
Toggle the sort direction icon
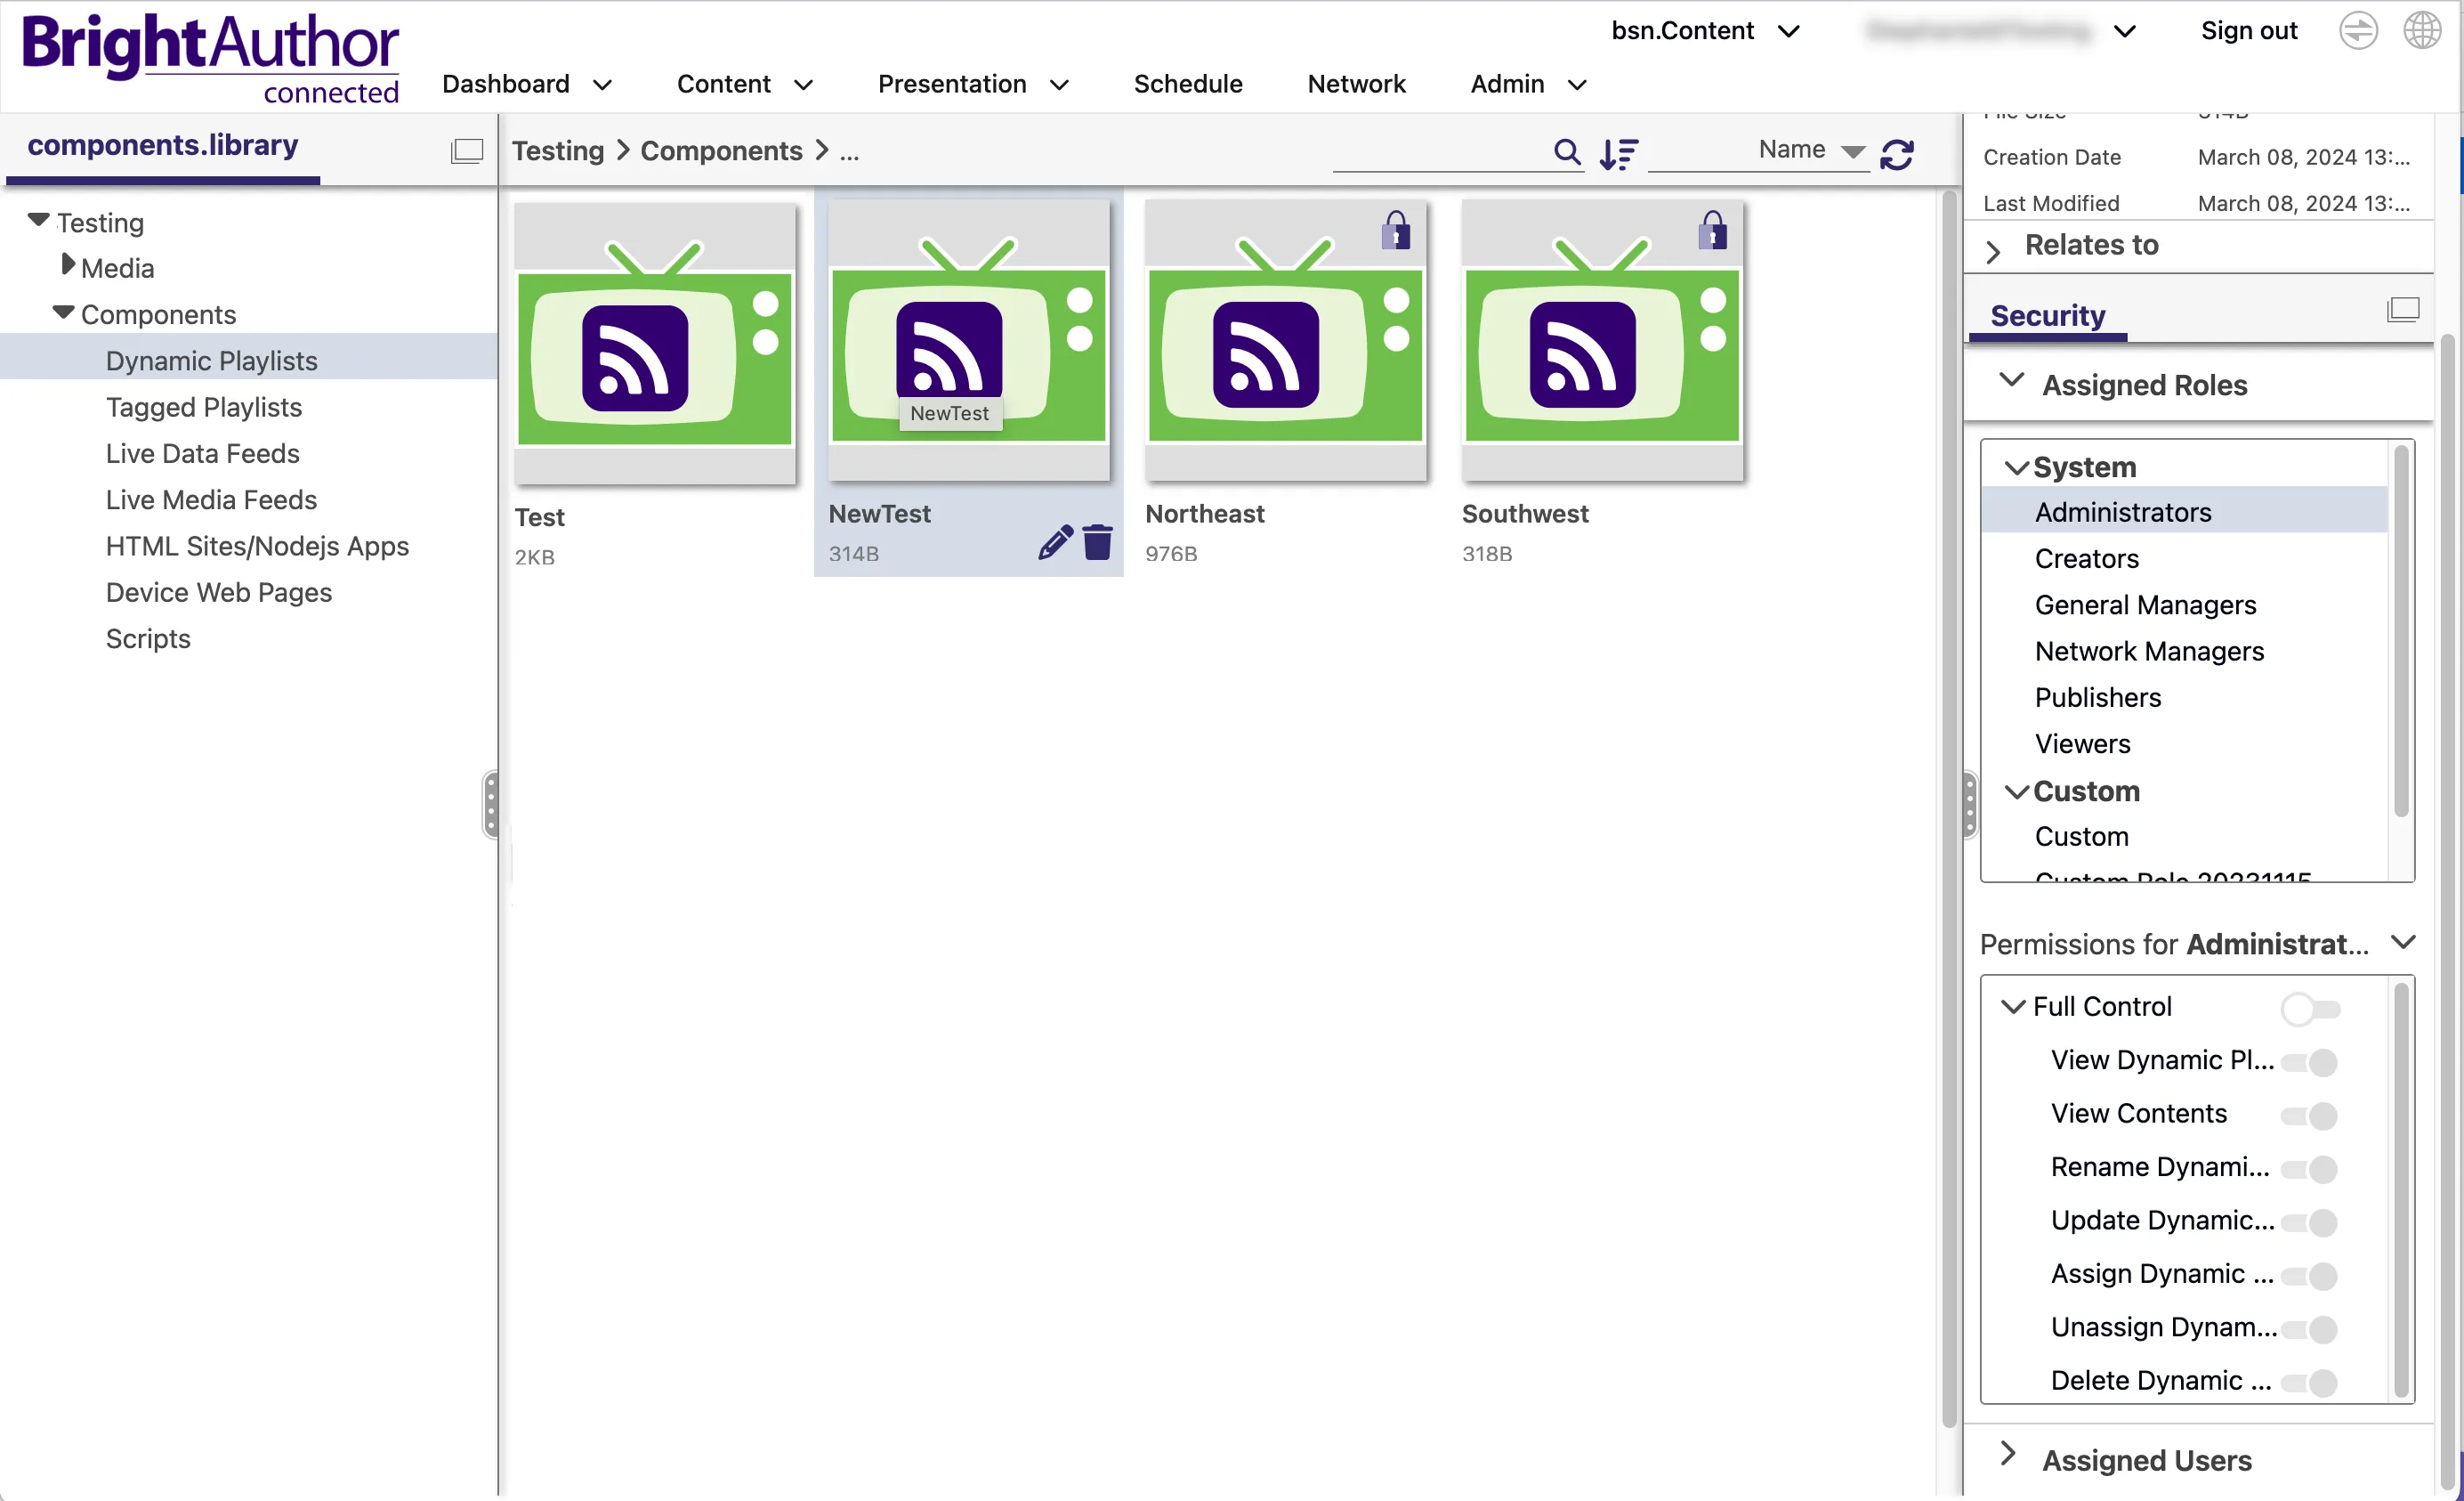[x=1618, y=153]
